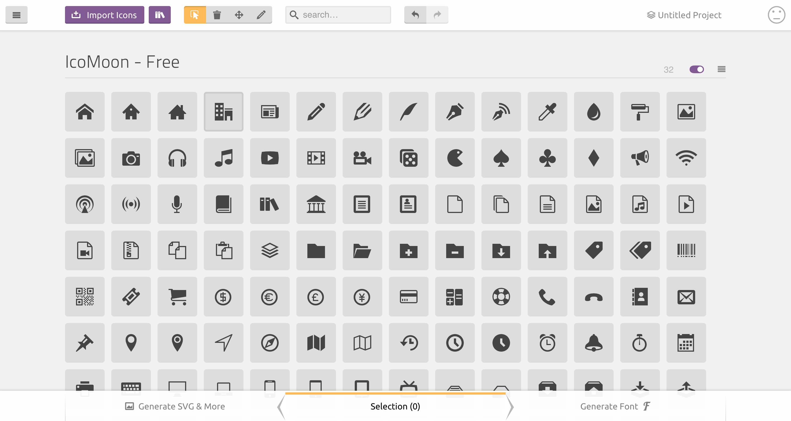Select the pointer selection tool

(194, 14)
